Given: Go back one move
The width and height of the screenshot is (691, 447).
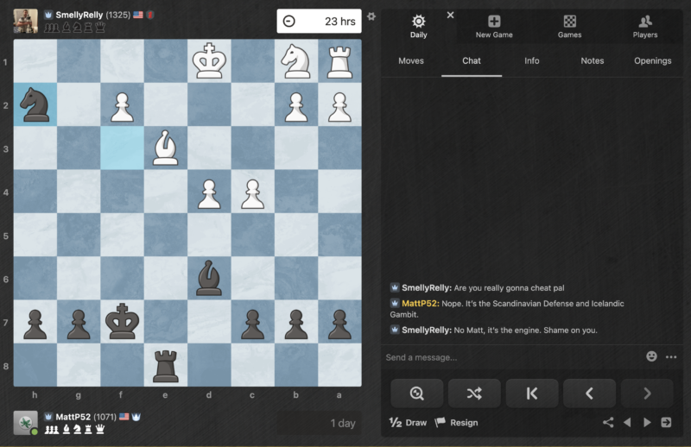Looking at the screenshot, I should pyautogui.click(x=589, y=393).
